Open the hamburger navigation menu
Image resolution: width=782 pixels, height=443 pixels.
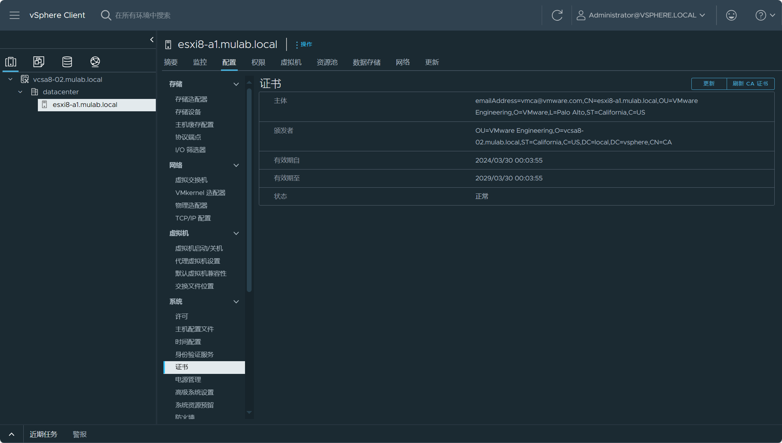click(15, 15)
